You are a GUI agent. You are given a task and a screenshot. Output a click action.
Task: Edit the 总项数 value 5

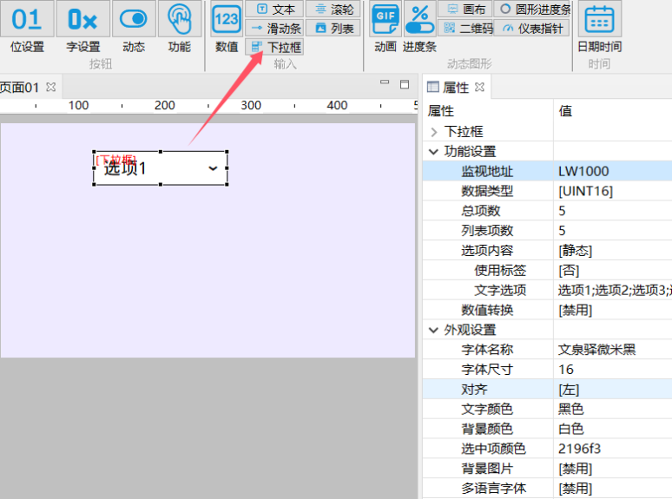point(613,211)
